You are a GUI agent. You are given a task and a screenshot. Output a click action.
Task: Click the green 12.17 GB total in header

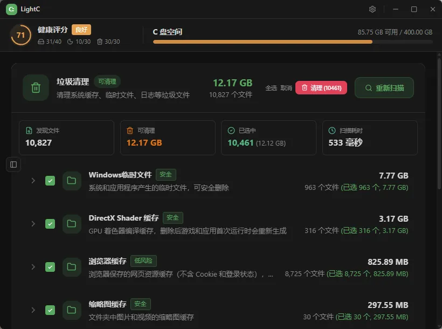(232, 83)
